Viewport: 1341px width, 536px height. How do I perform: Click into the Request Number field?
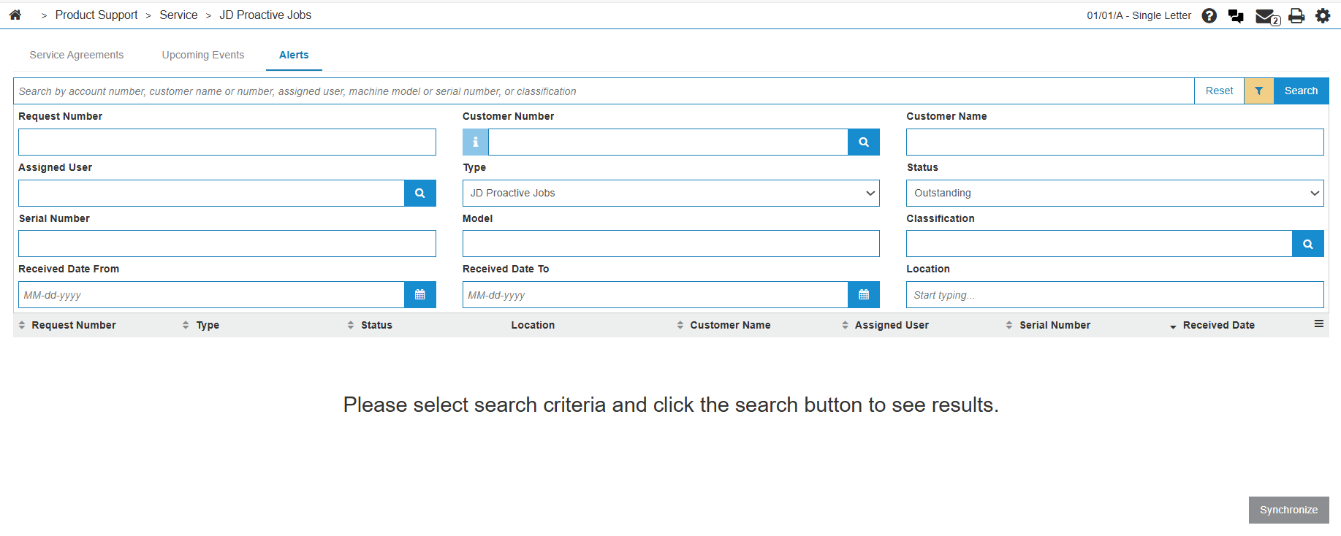coord(227,142)
